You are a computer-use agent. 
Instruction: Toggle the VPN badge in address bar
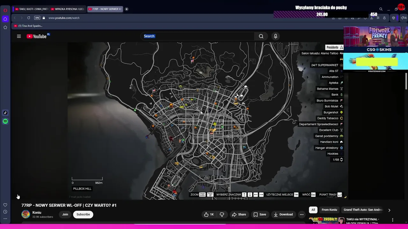[x=37, y=18]
